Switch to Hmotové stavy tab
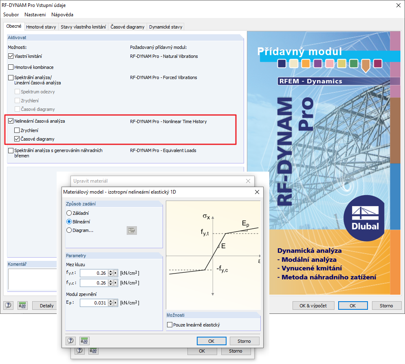The height and width of the screenshot is (364, 405). tap(41, 27)
